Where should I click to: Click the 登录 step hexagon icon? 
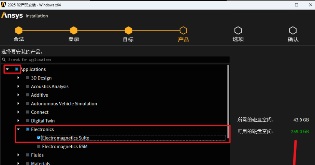click(74, 30)
